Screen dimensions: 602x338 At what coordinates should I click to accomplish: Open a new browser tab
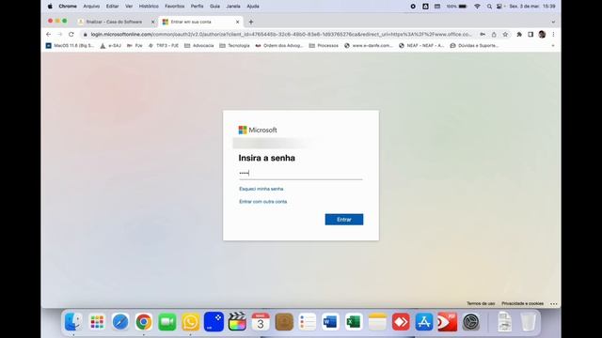(251, 22)
